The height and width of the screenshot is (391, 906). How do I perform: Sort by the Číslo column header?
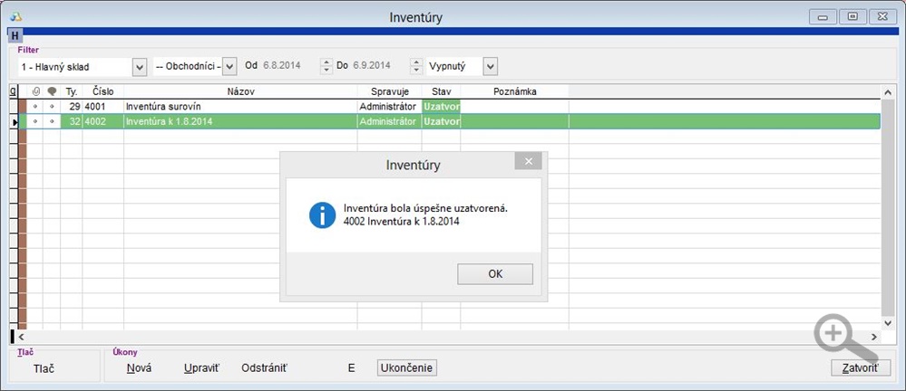[102, 91]
